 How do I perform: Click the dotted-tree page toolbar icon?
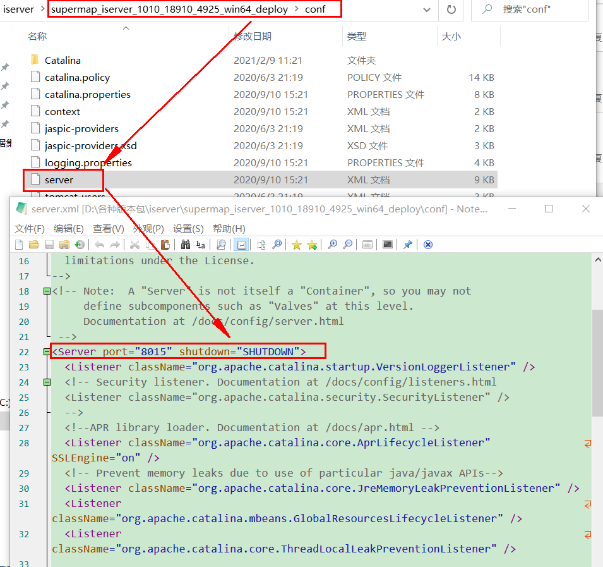click(x=261, y=245)
